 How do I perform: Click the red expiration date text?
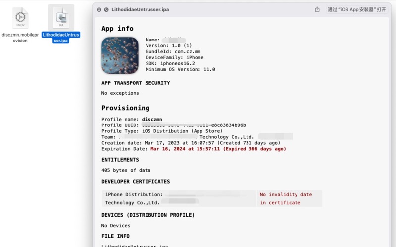click(x=218, y=149)
